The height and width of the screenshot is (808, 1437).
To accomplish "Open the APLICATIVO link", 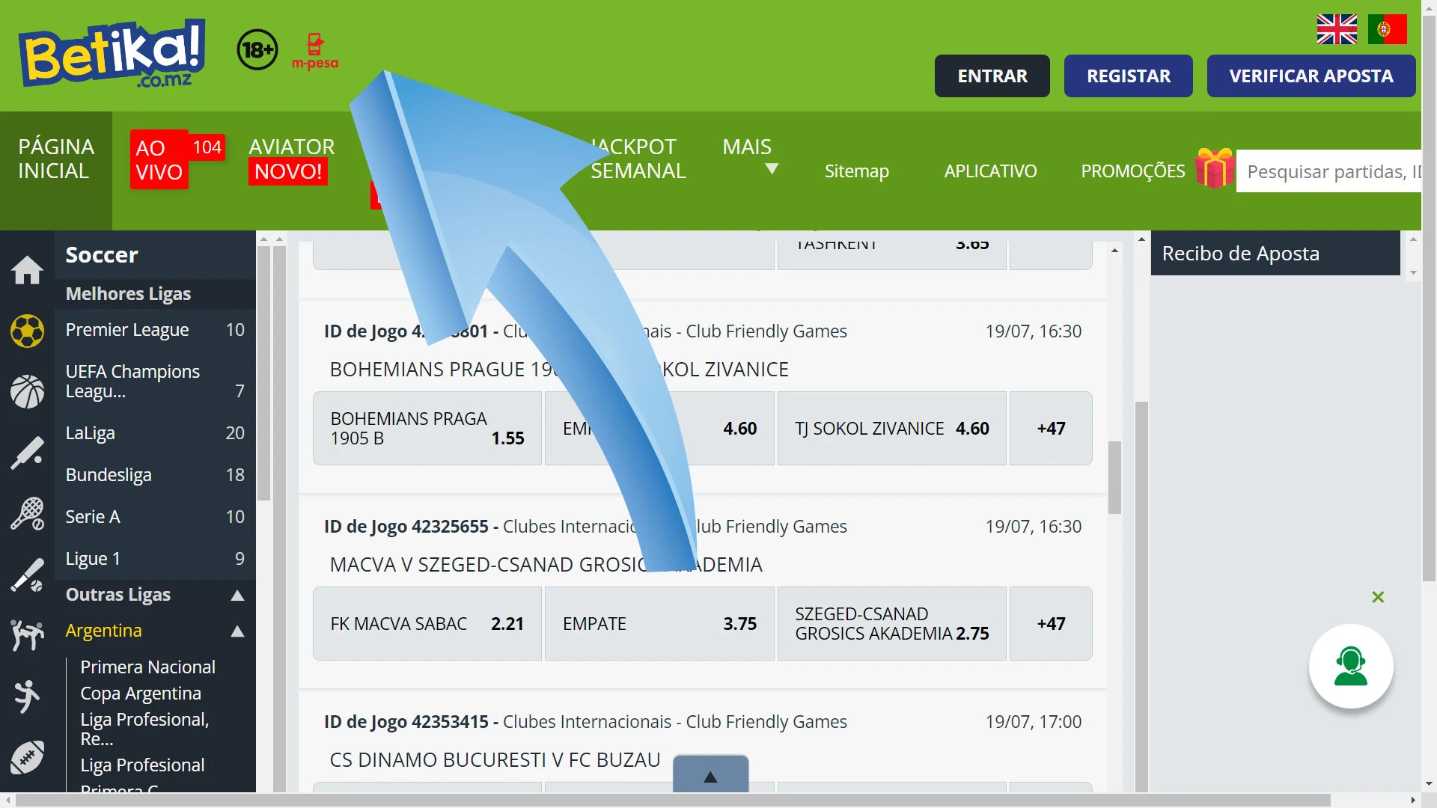I will 990,171.
